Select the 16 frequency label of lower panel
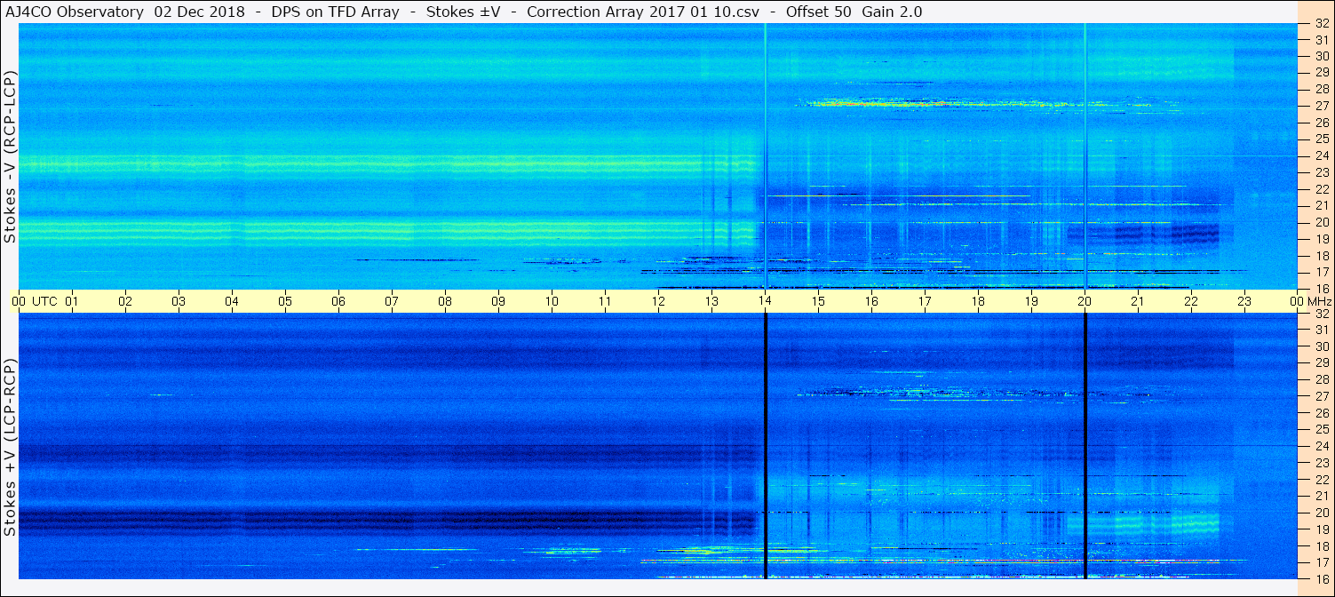 tap(1322, 578)
